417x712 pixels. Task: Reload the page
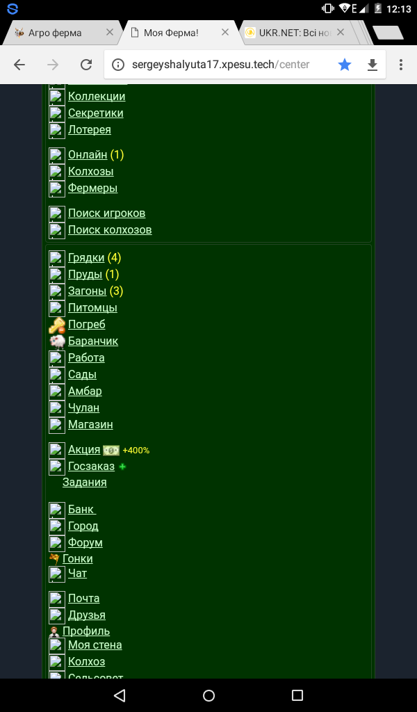86,65
